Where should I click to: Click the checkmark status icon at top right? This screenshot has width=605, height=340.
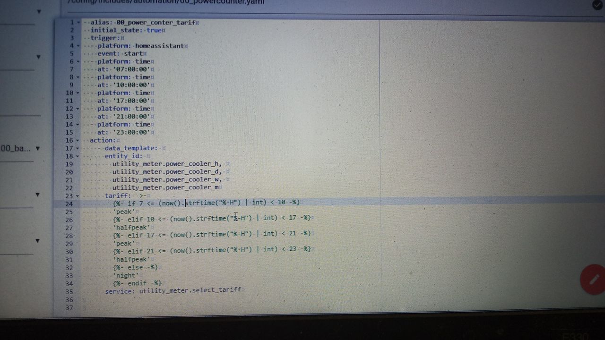tap(597, 4)
